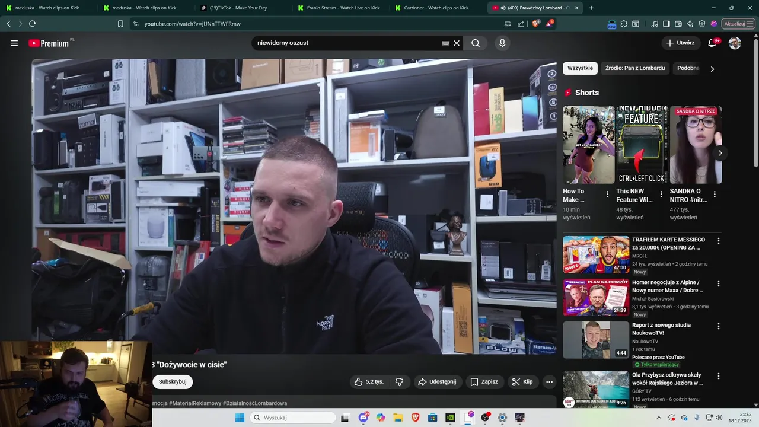Click the Zapisz save button
This screenshot has height=427, width=759.
[x=484, y=382]
